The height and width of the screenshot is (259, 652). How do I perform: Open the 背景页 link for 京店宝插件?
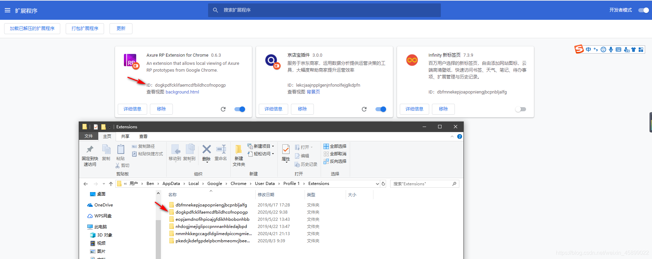point(313,92)
